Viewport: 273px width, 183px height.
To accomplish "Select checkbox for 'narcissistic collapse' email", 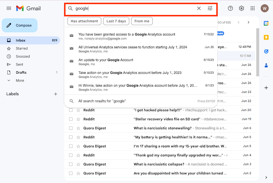I will 71,164.
